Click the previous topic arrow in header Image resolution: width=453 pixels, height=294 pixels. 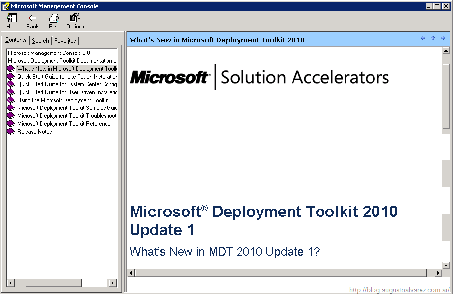point(423,39)
